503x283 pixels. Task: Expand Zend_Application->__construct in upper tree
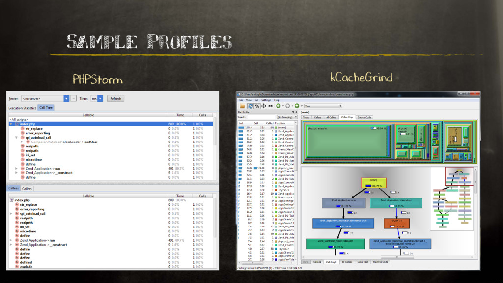[16, 173]
